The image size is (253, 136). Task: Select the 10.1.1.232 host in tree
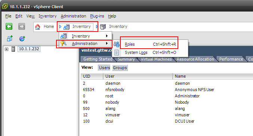29,49
